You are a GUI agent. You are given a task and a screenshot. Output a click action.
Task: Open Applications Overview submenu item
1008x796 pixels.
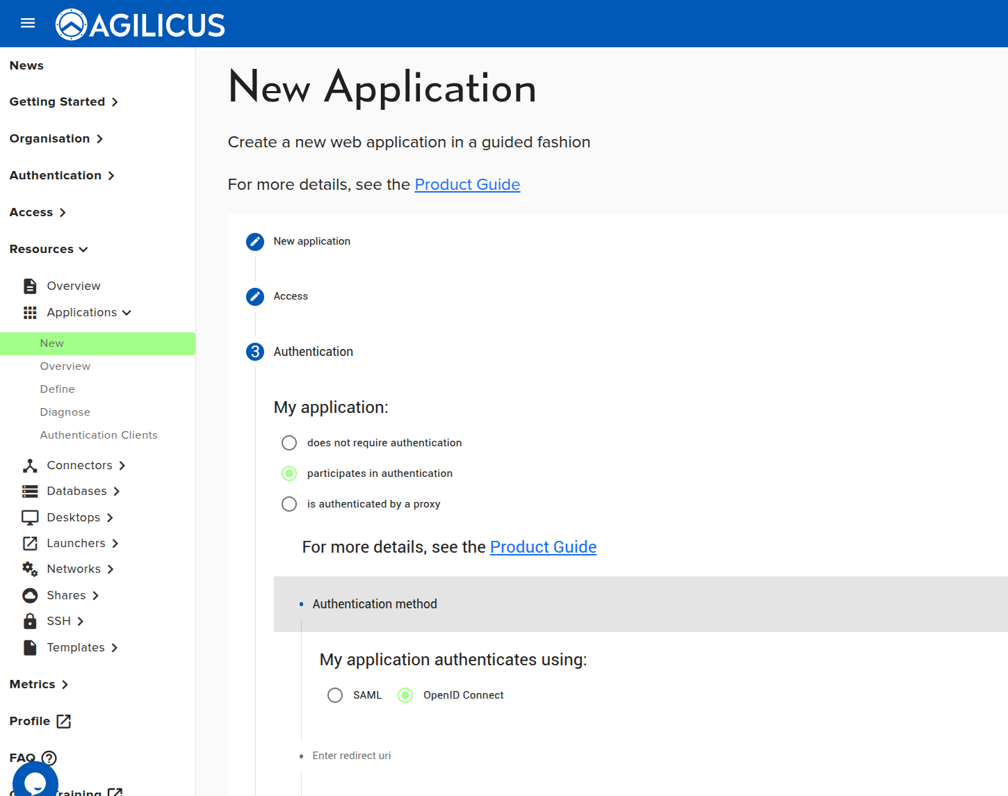pos(65,366)
